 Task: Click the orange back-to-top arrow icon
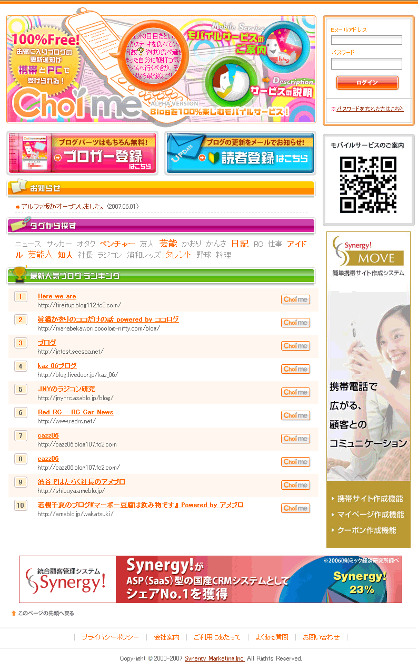point(14,613)
